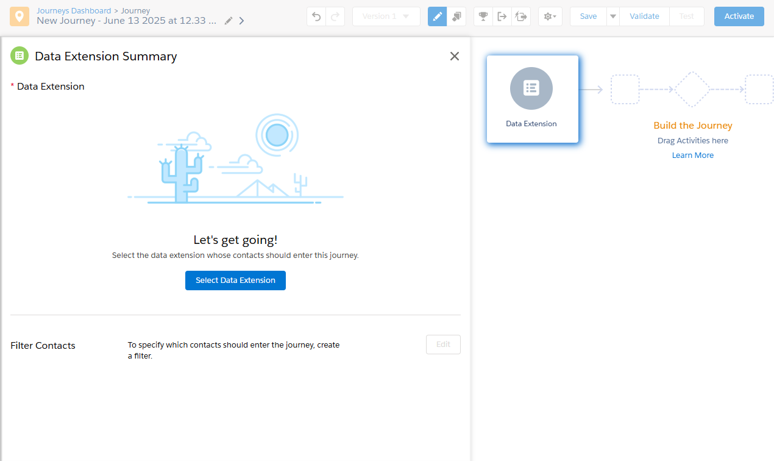Click the multi-select mode icon beside pencil
Screen dimensions: 774x461
point(456,16)
